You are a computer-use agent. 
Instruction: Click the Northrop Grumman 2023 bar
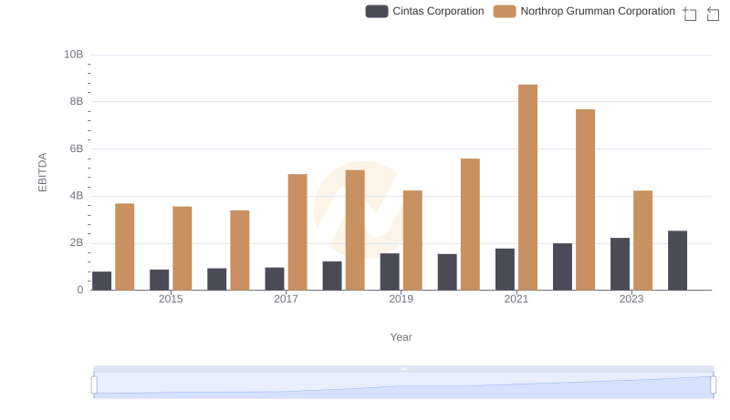point(643,241)
